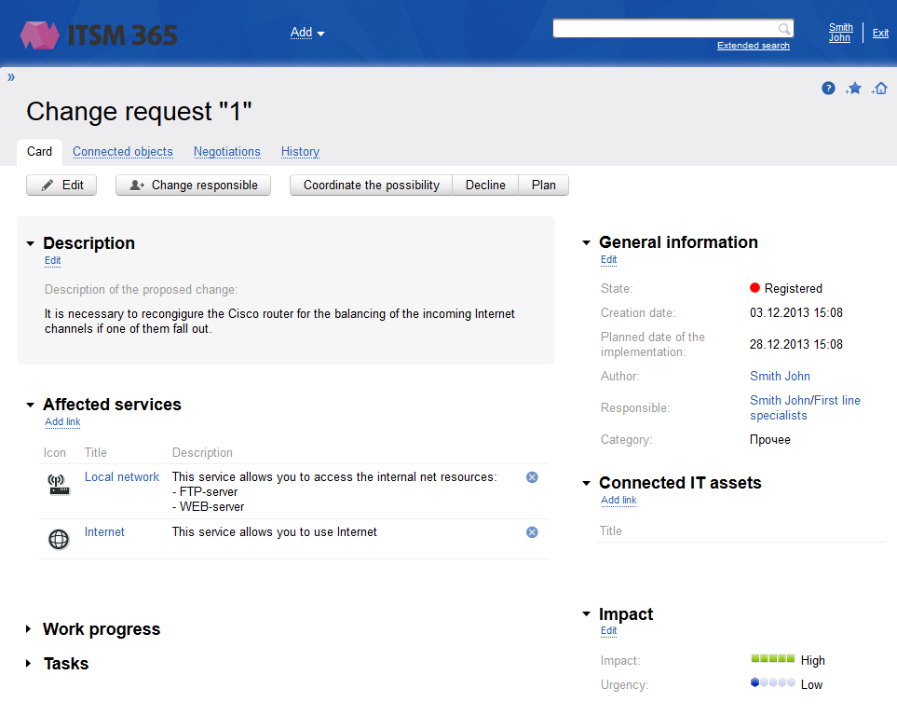Remove Internet service via its X icon

532,531
